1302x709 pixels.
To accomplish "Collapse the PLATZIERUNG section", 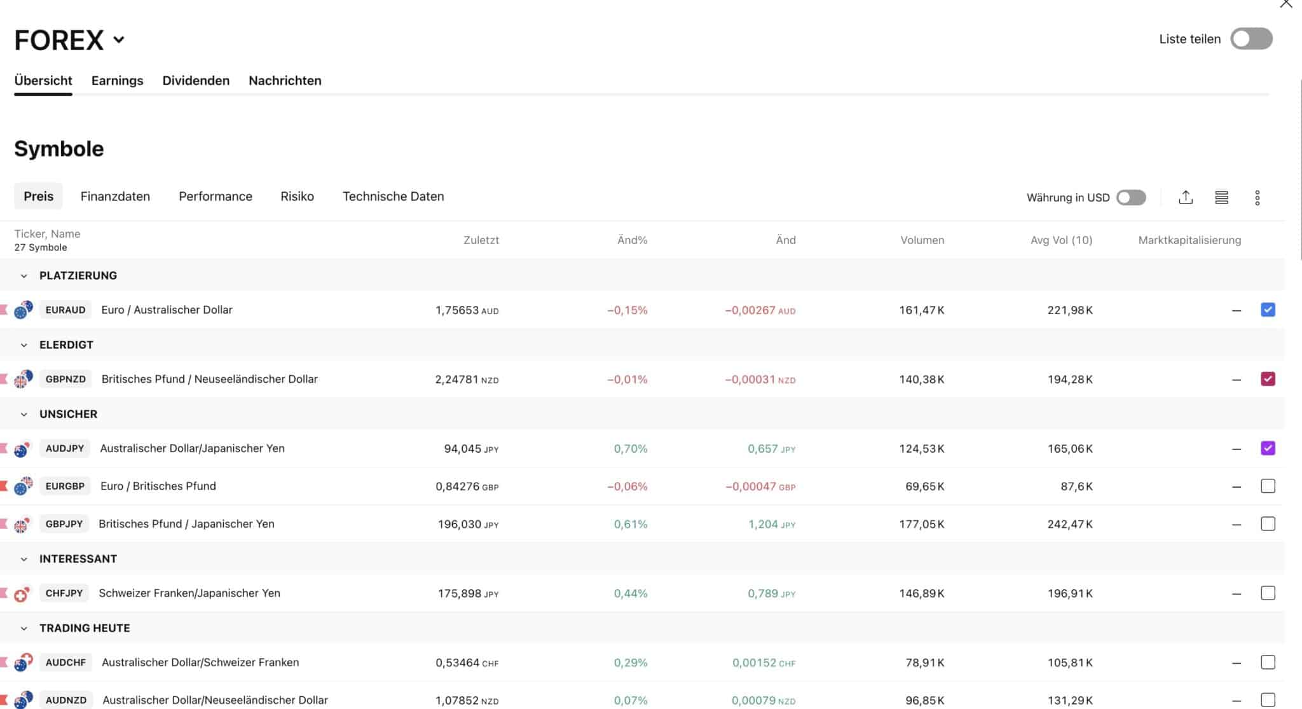I will pyautogui.click(x=24, y=275).
